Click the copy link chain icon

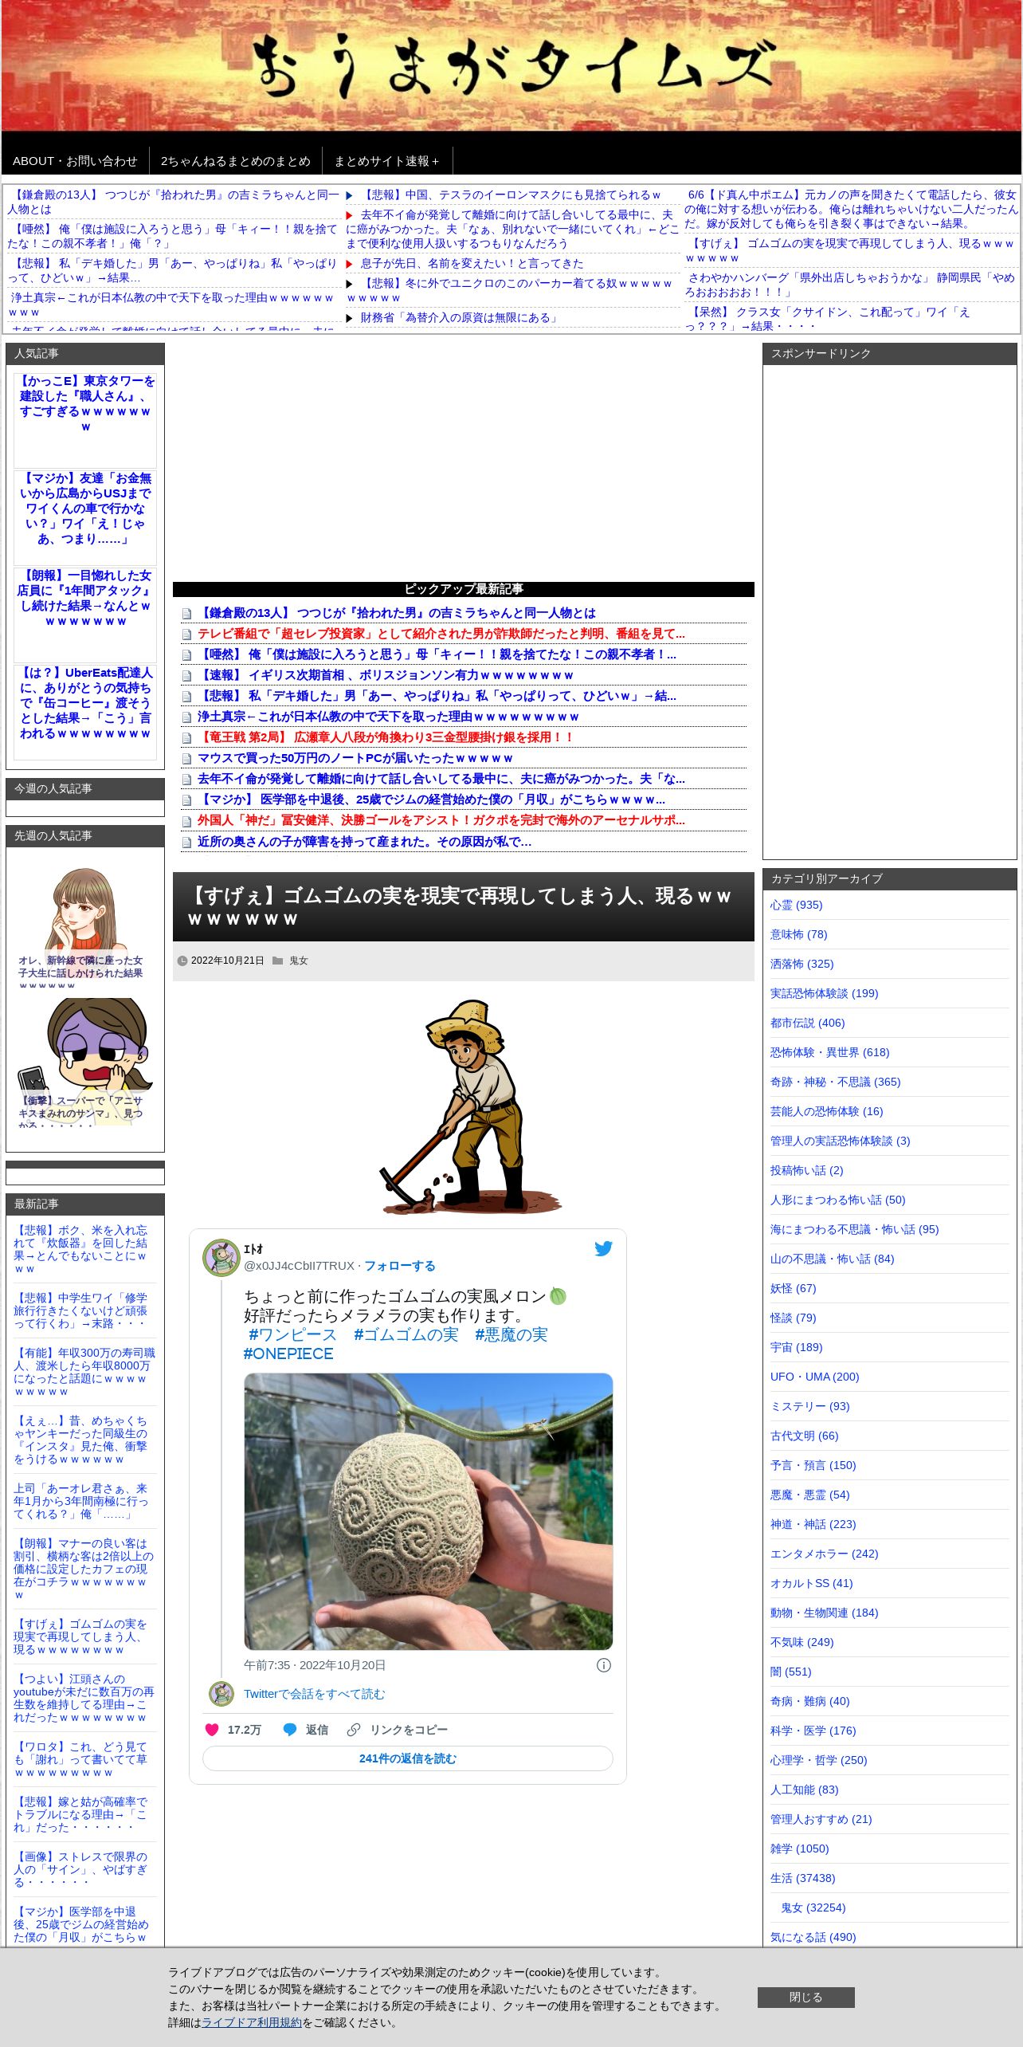pyautogui.click(x=354, y=1730)
